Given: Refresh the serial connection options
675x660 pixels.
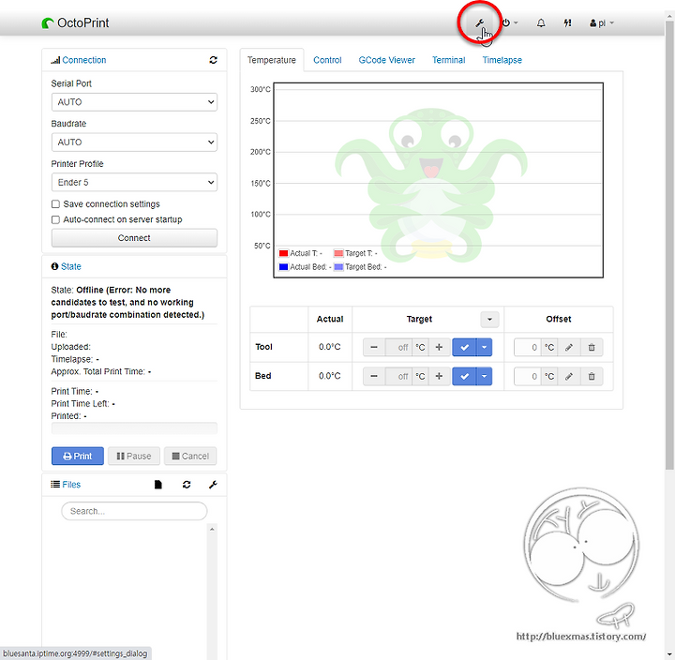Looking at the screenshot, I should pos(213,60).
